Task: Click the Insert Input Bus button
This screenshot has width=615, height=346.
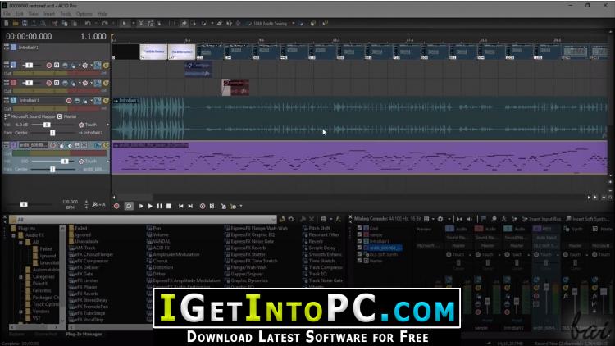Action: [x=543, y=219]
